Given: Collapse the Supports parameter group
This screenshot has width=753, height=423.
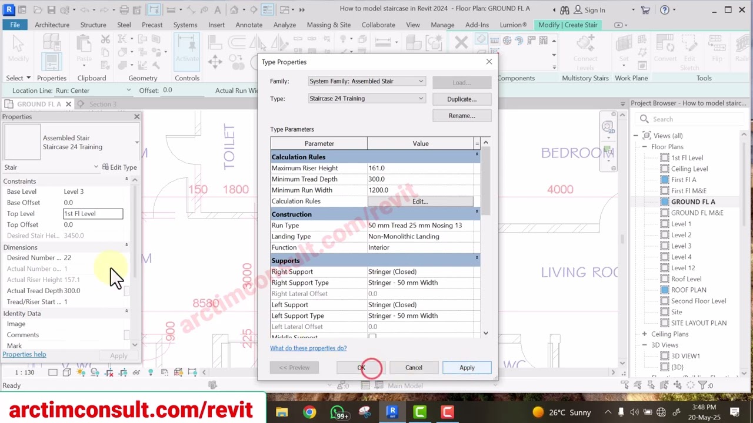Looking at the screenshot, I should pos(477,258).
